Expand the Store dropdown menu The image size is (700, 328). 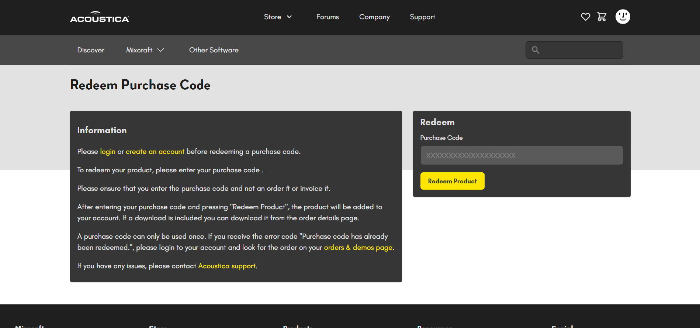[x=278, y=17]
